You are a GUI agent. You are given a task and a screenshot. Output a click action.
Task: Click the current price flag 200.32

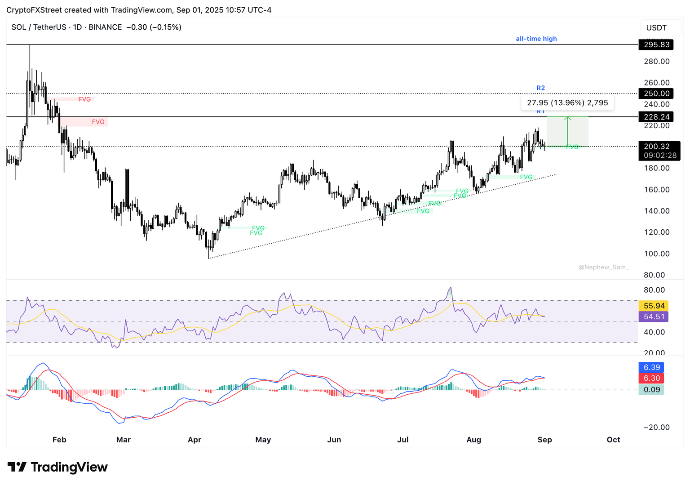(x=656, y=146)
